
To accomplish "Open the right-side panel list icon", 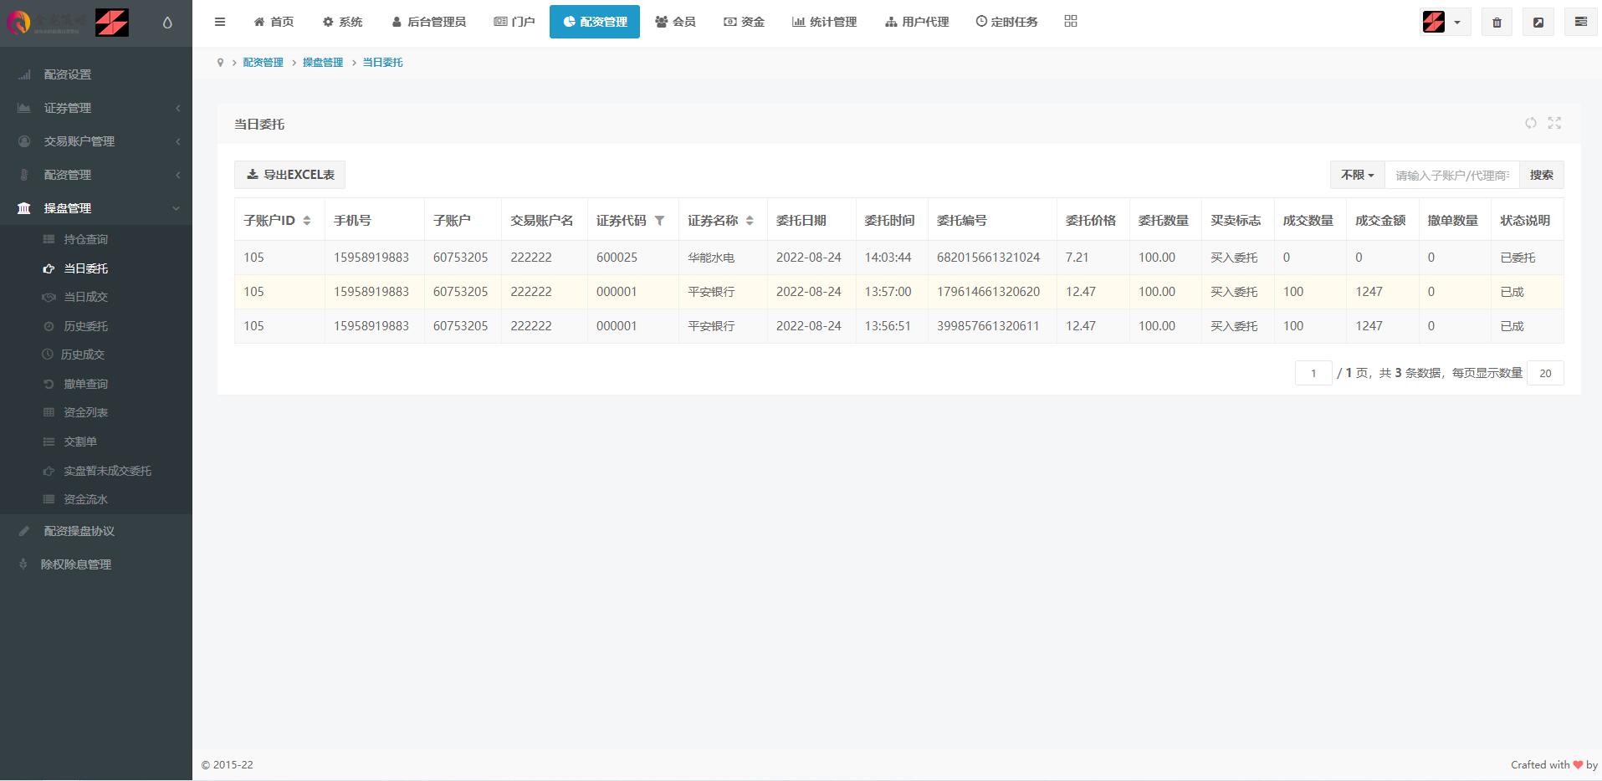I will (1580, 23).
